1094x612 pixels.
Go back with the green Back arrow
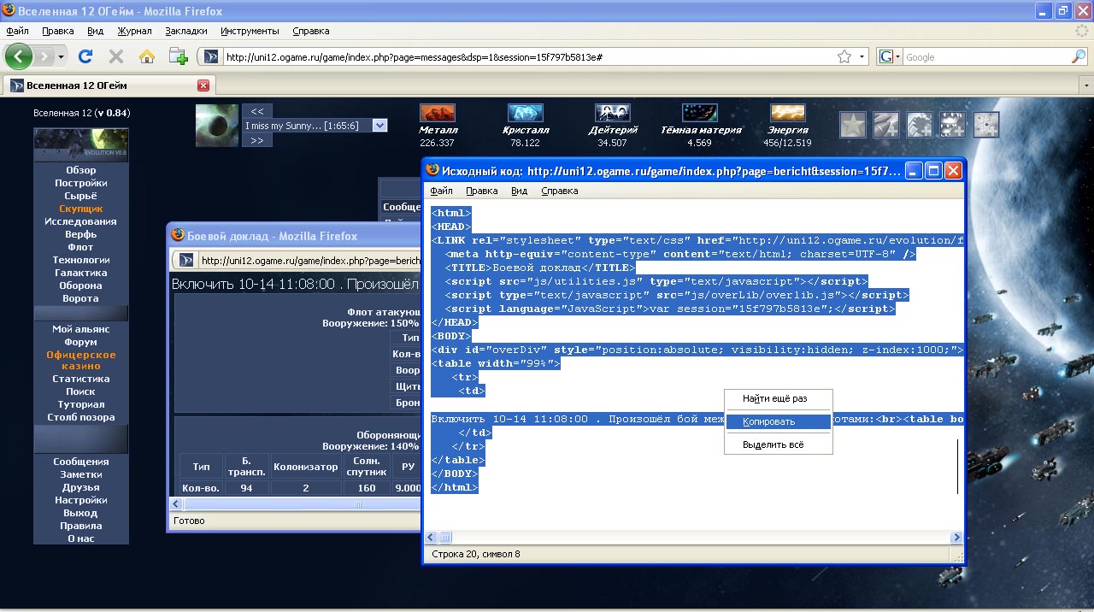coord(19,56)
